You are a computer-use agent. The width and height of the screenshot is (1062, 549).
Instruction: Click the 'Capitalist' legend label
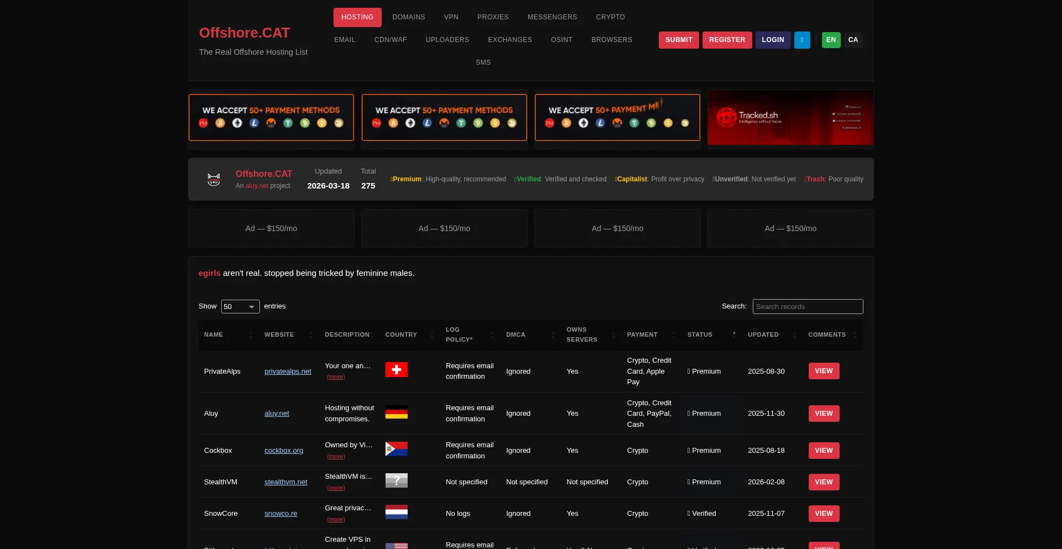[632, 179]
